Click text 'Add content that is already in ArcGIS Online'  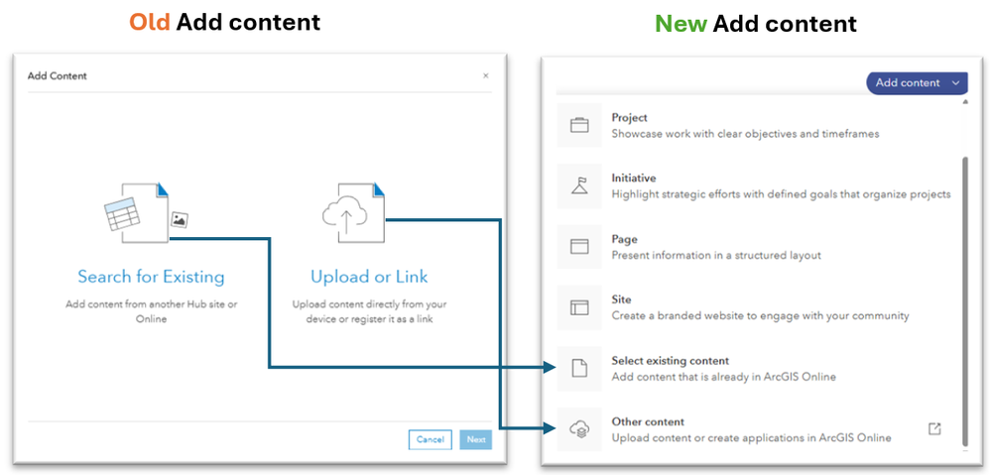pyautogui.click(x=723, y=377)
